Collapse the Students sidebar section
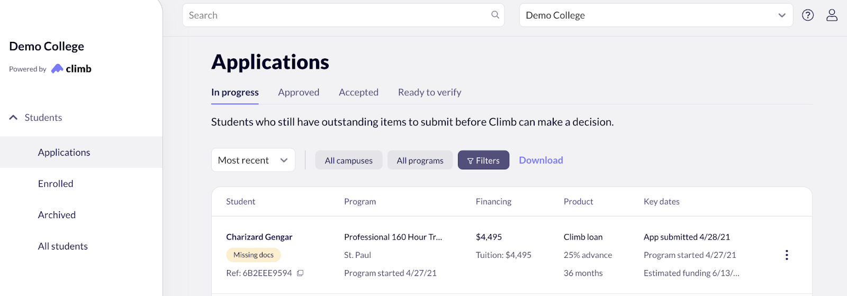This screenshot has height=296, width=847. 14,118
